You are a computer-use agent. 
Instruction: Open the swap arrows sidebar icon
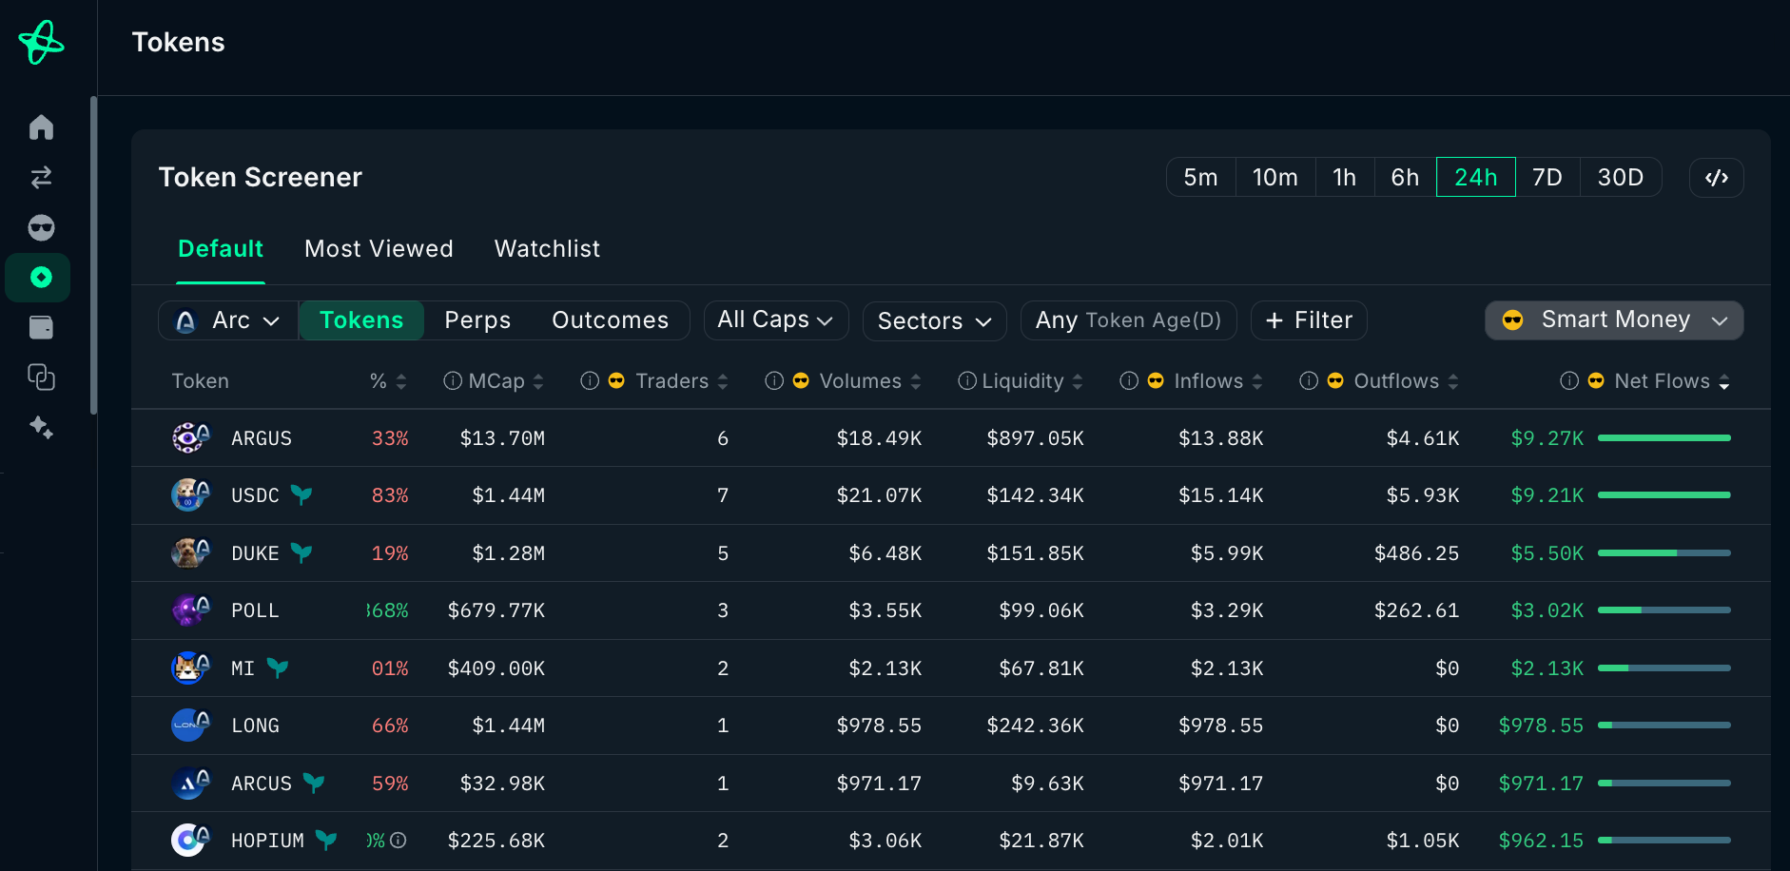[x=41, y=178]
